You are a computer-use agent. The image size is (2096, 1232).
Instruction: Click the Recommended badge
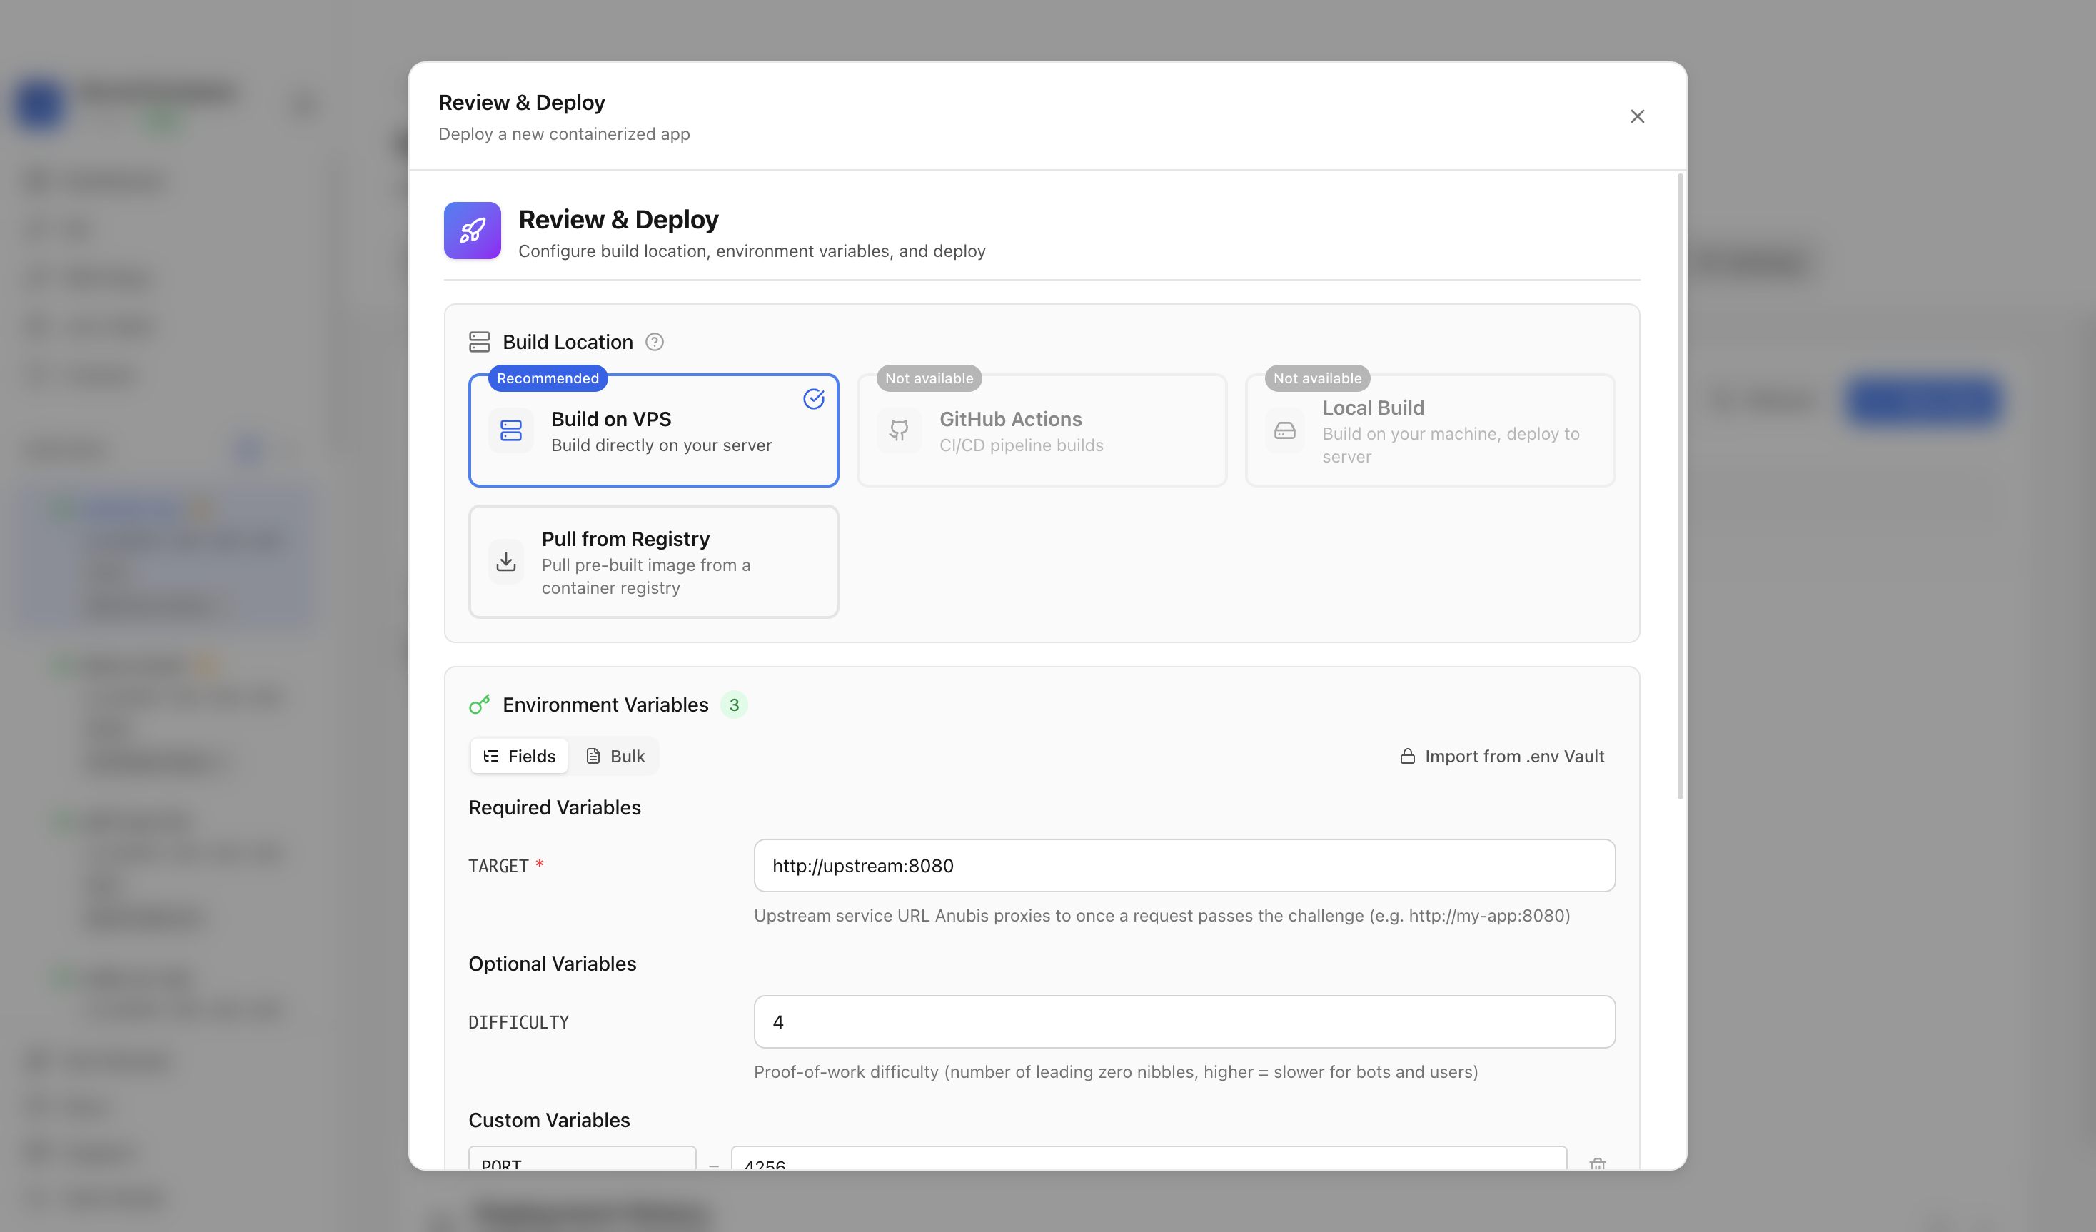click(x=548, y=378)
